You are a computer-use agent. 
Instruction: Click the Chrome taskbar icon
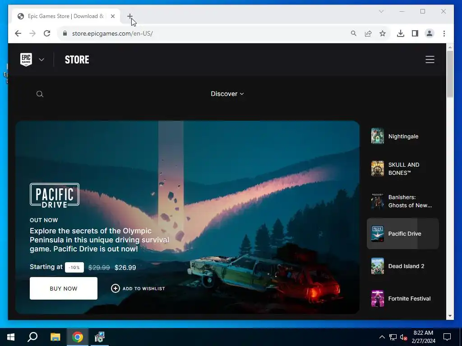(x=78, y=337)
